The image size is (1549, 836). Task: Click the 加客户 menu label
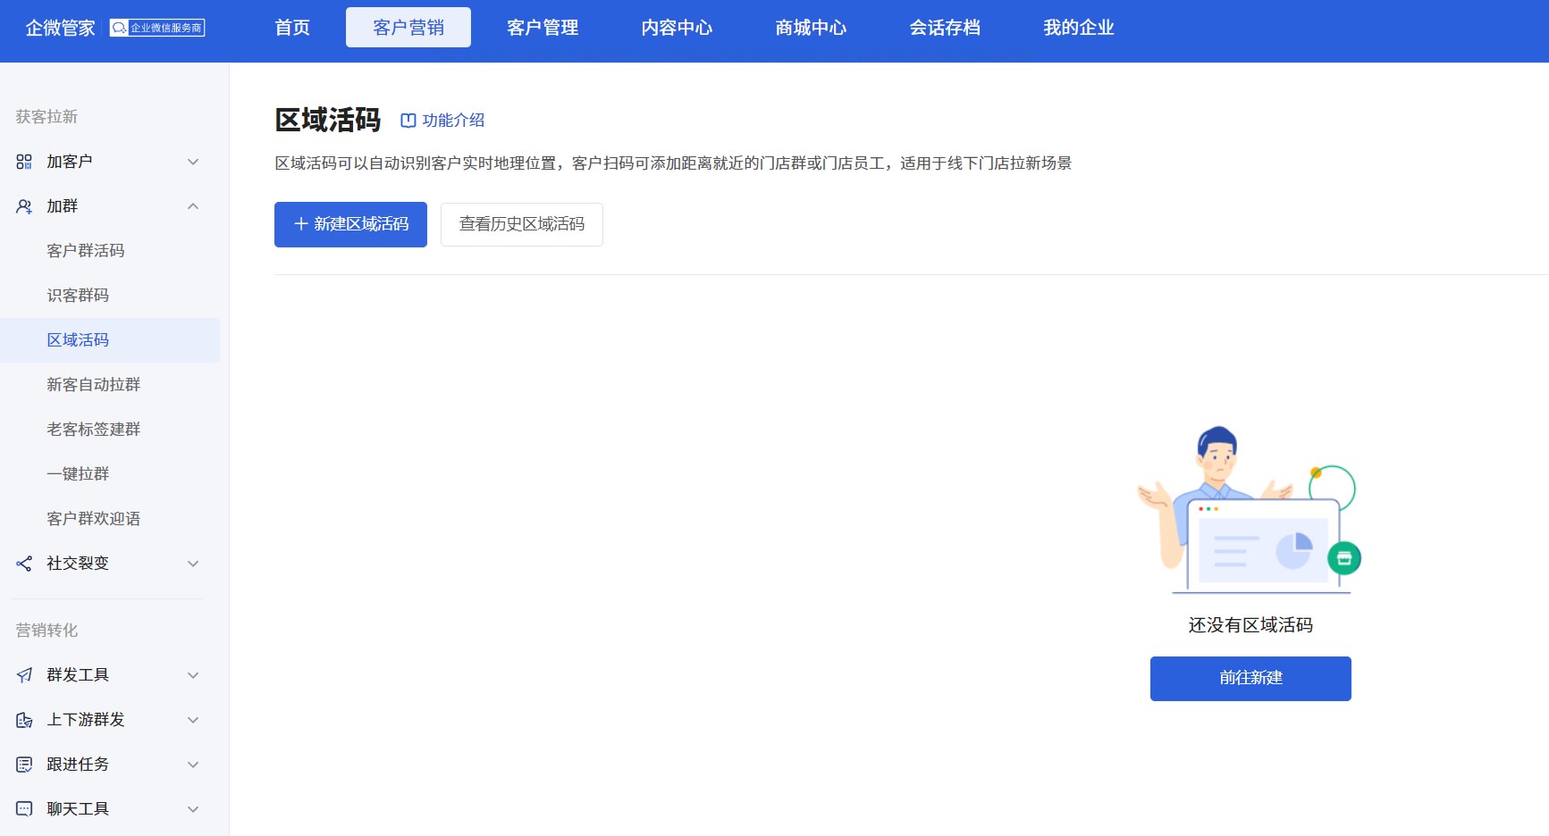coord(70,162)
